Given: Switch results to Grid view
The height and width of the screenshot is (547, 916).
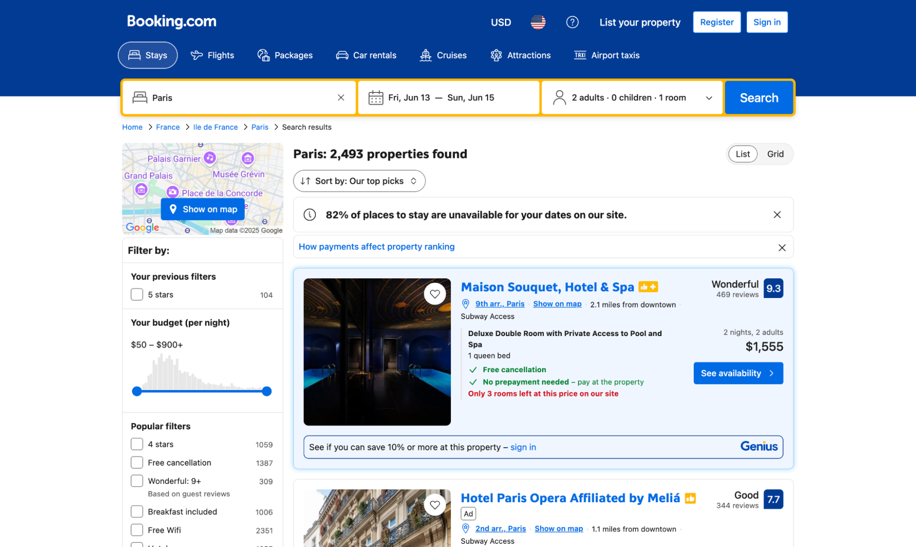Looking at the screenshot, I should pos(775,154).
